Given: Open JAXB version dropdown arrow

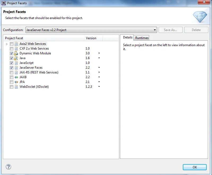Looking at the screenshot, I should 99,77.
